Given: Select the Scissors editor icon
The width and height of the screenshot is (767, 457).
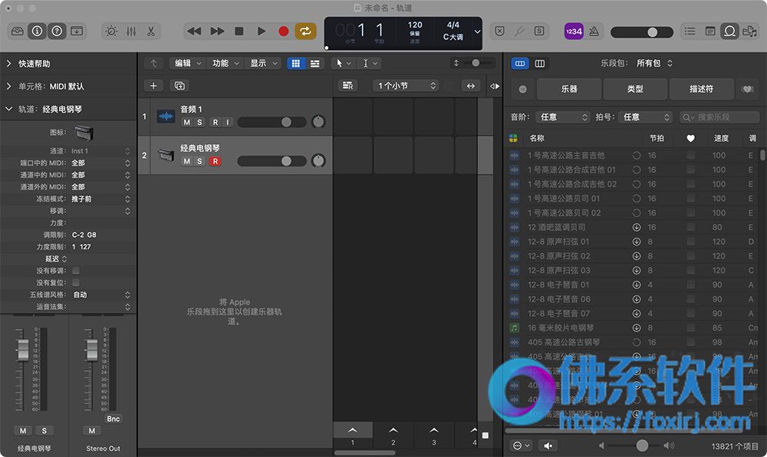Looking at the screenshot, I should coord(150,31).
